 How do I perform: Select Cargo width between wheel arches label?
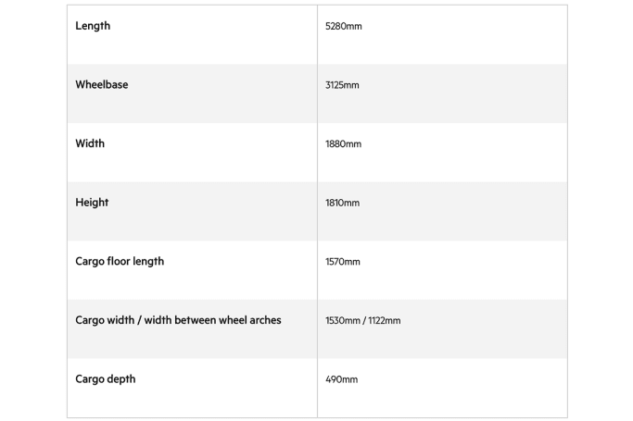178,320
